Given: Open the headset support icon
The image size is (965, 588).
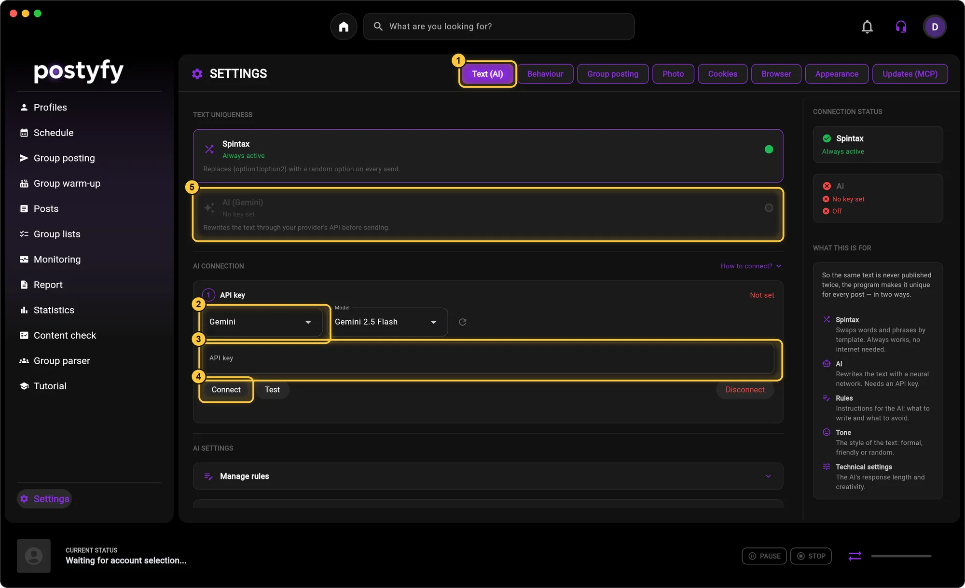Looking at the screenshot, I should coord(901,27).
